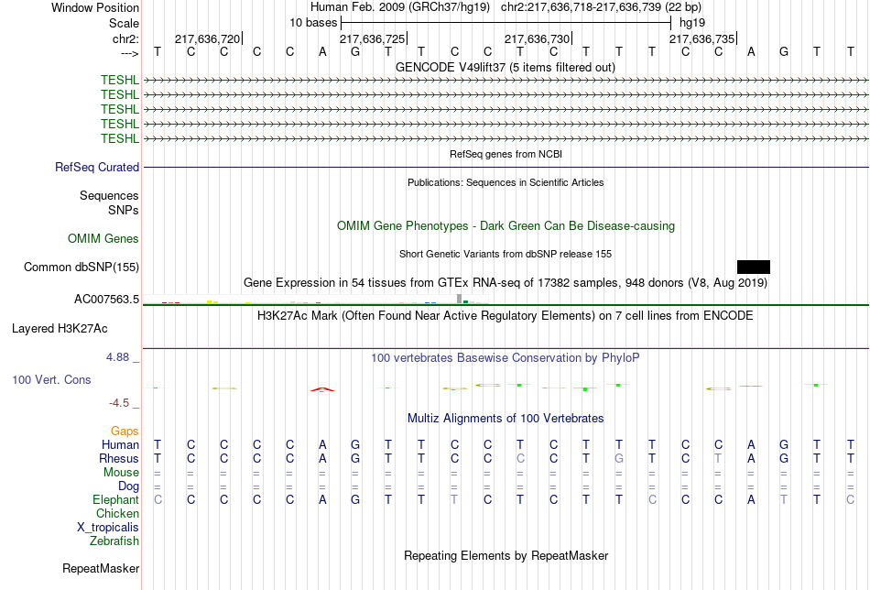
Task: Click the OMIM Genes track label
Action: coord(103,239)
